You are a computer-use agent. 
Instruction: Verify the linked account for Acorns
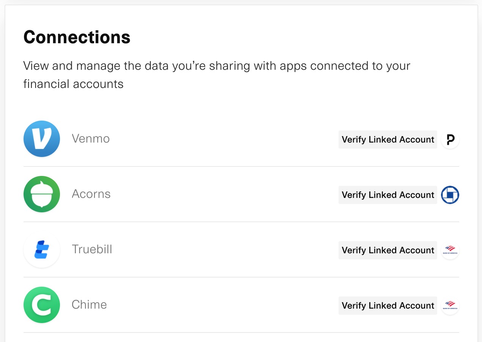387,195
